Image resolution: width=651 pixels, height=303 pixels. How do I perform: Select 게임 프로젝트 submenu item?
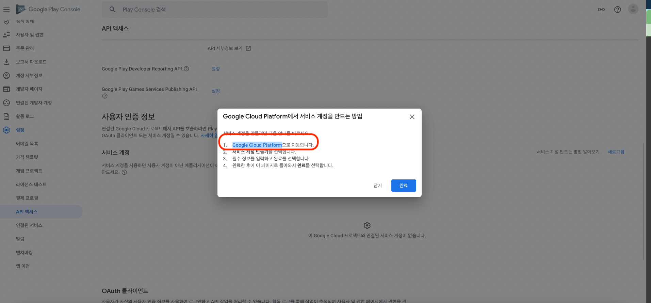[29, 171]
